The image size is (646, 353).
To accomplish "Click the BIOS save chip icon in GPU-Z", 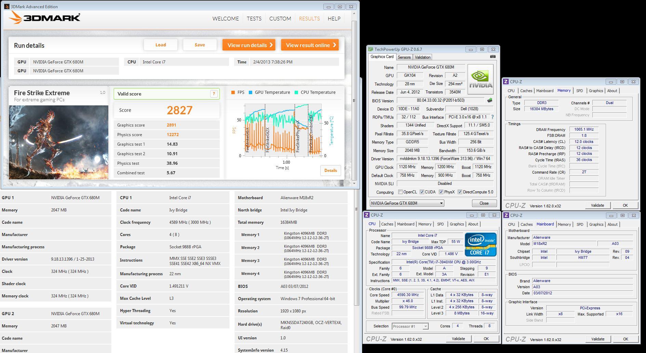I will (489, 100).
